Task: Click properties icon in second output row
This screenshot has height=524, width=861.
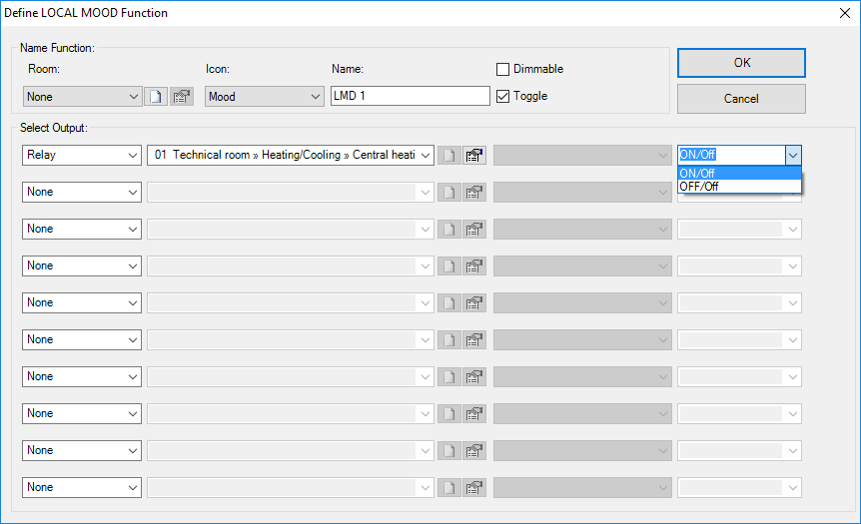Action: (x=474, y=193)
